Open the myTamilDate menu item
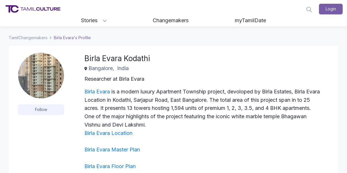 pos(250,20)
